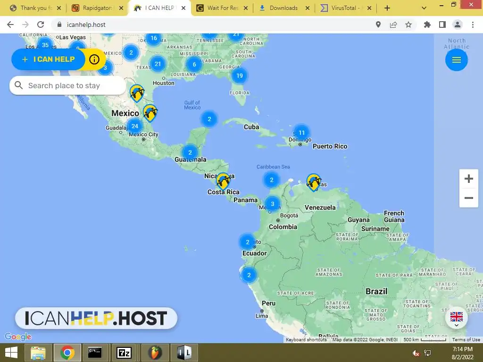Open the blue hamburger menu button
The height and width of the screenshot is (362, 483).
456,60
